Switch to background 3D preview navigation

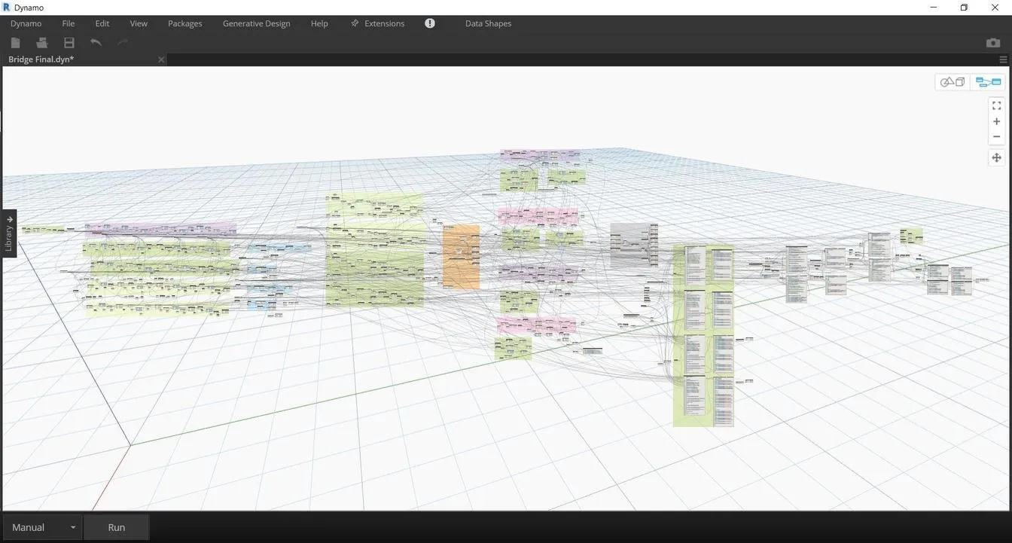(x=953, y=82)
